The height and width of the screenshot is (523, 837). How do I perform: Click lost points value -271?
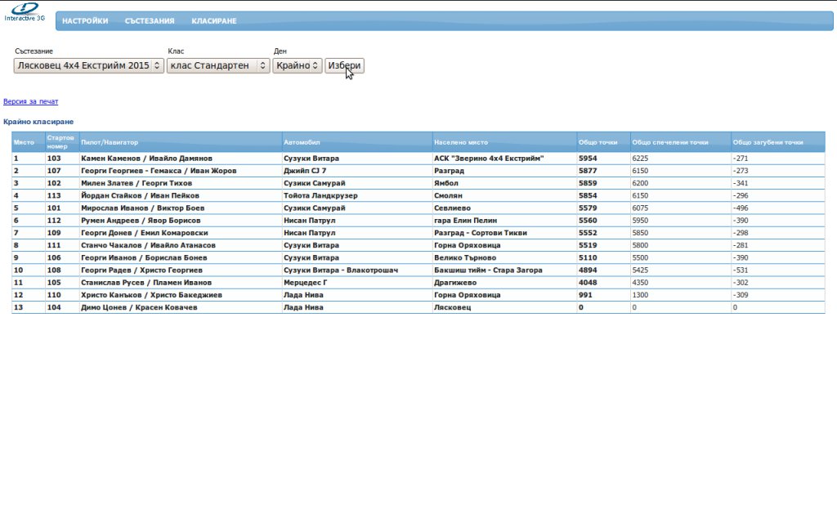741,159
